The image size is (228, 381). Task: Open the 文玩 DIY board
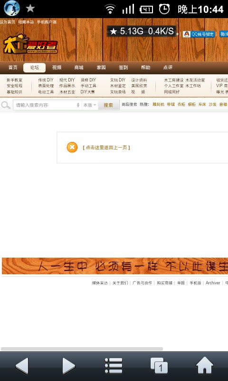pyautogui.click(x=118, y=80)
